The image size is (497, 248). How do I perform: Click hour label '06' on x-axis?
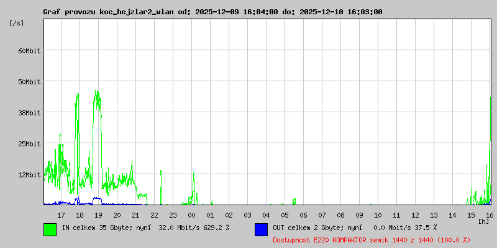[x=303, y=215]
